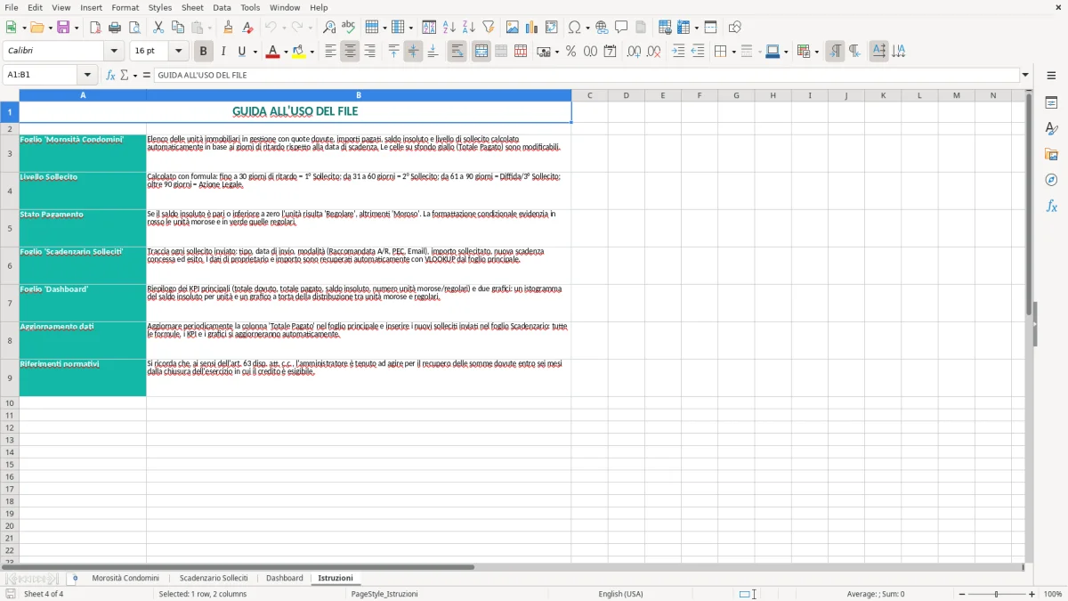This screenshot has height=601, width=1068.
Task: Open the Sheet menu
Action: 192,7
